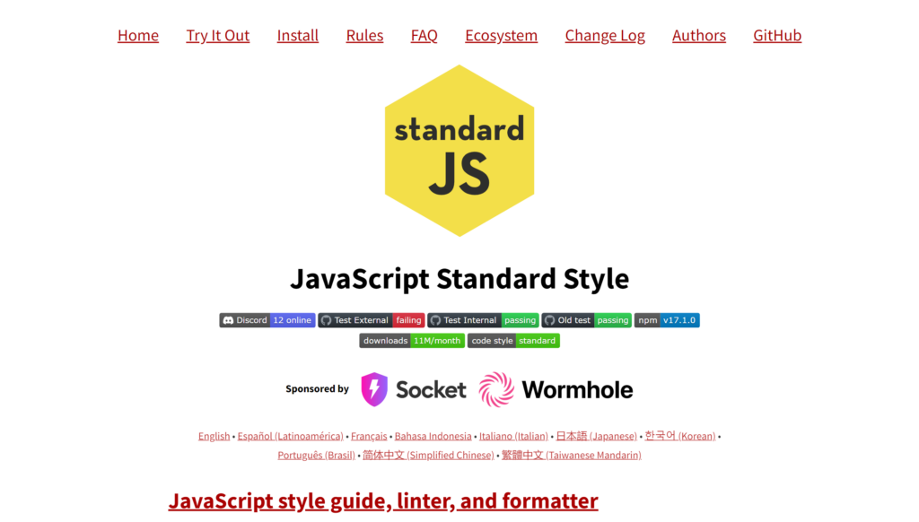
Task: Select the English language link
Action: [214, 437]
